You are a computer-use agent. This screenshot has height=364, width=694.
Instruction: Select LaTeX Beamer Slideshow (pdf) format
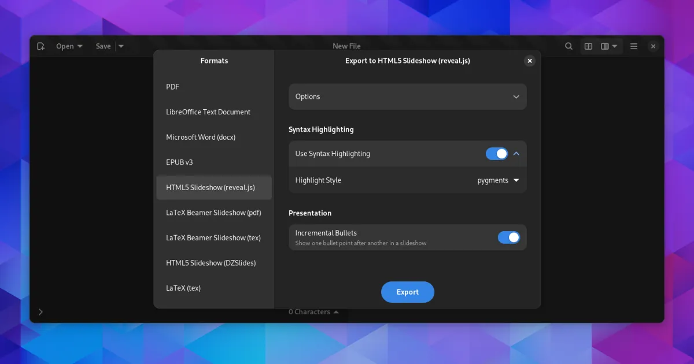[x=213, y=213]
